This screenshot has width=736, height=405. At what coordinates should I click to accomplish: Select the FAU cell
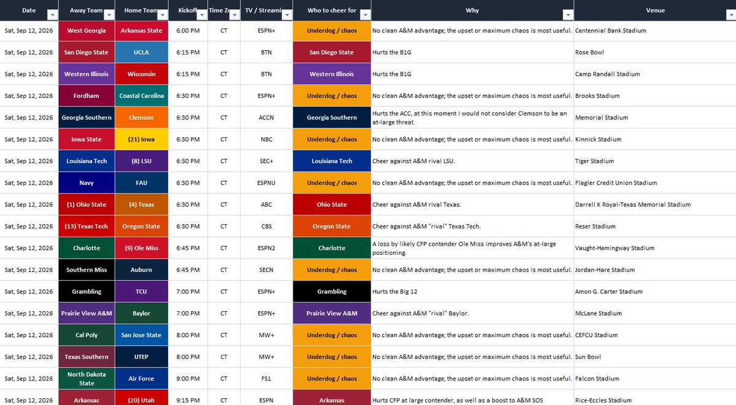141,183
